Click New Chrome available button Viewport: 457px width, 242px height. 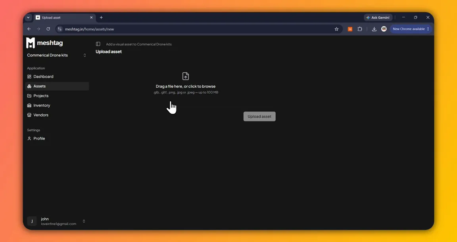pos(411,29)
